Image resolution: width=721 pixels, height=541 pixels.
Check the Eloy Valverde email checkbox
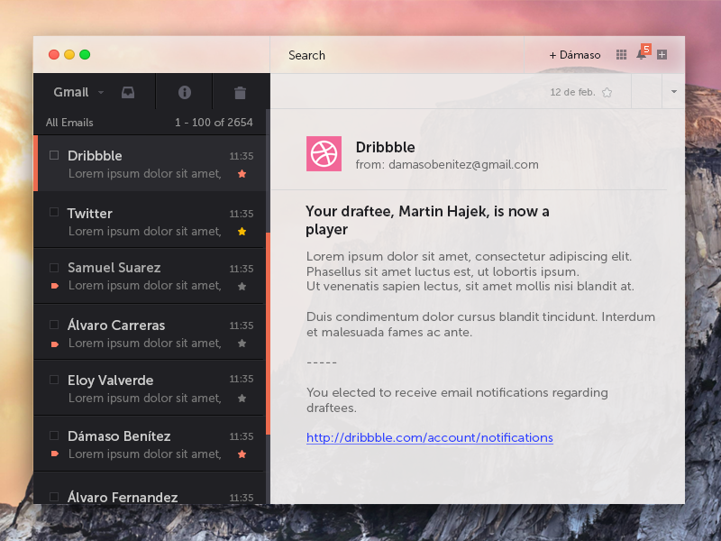(x=54, y=380)
